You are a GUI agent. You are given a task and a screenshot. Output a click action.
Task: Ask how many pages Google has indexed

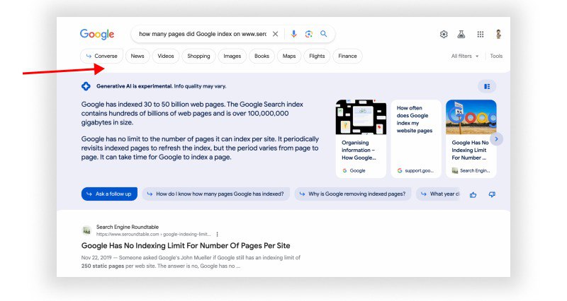216,194
